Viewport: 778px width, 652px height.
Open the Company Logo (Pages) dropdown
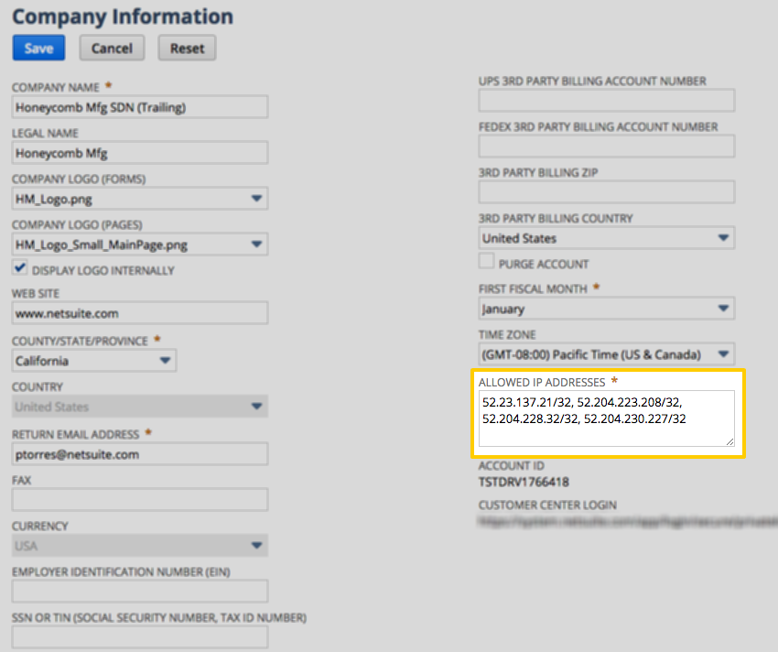click(257, 244)
